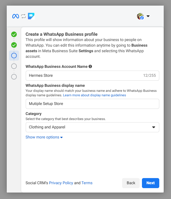Open the Clothing and Apparel category dropdown
The image size is (171, 199).
(92, 127)
